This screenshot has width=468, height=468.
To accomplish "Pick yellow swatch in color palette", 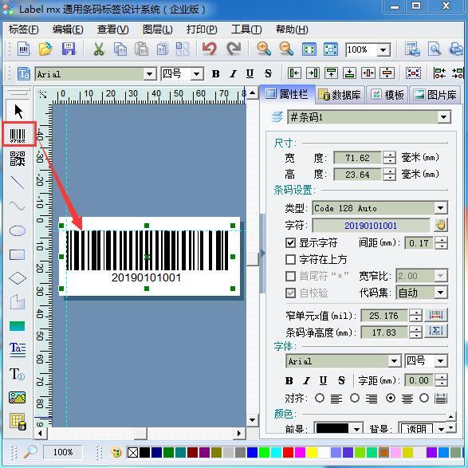I will pos(312,452).
